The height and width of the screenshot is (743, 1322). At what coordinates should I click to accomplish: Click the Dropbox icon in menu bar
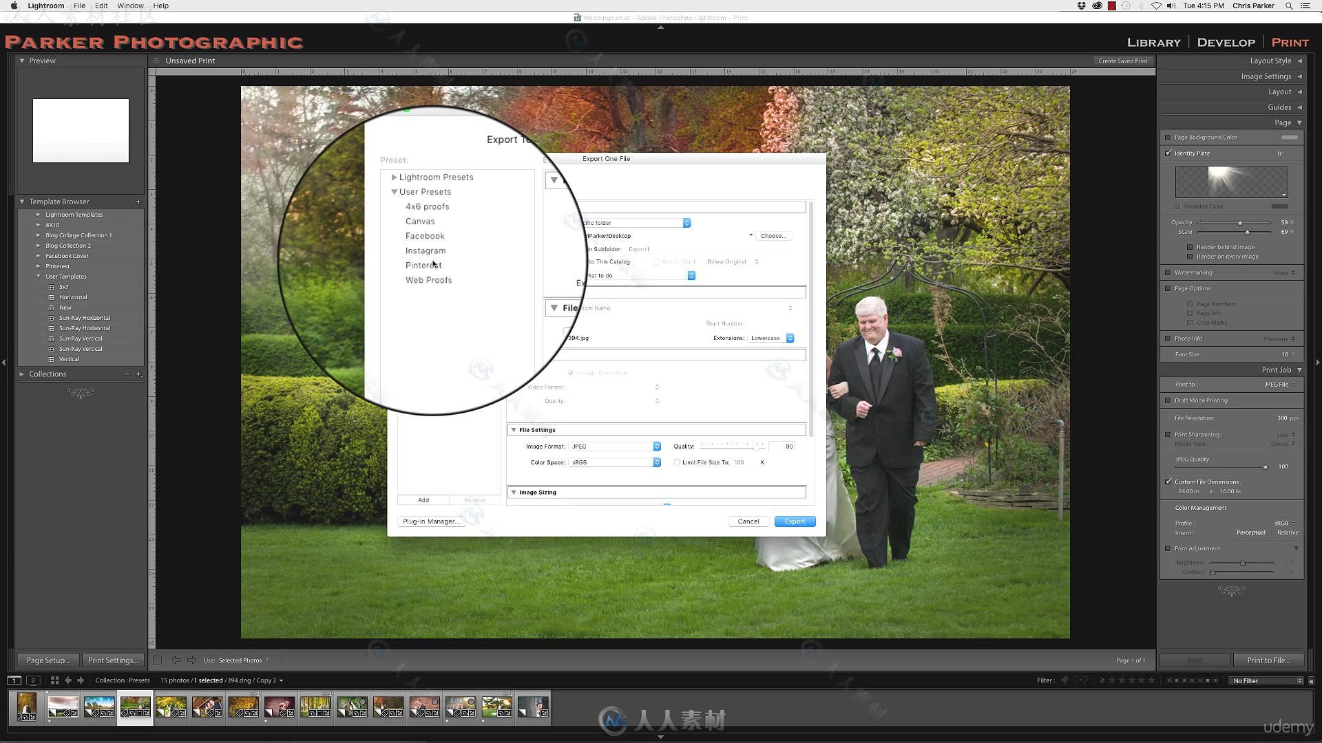click(x=1082, y=6)
